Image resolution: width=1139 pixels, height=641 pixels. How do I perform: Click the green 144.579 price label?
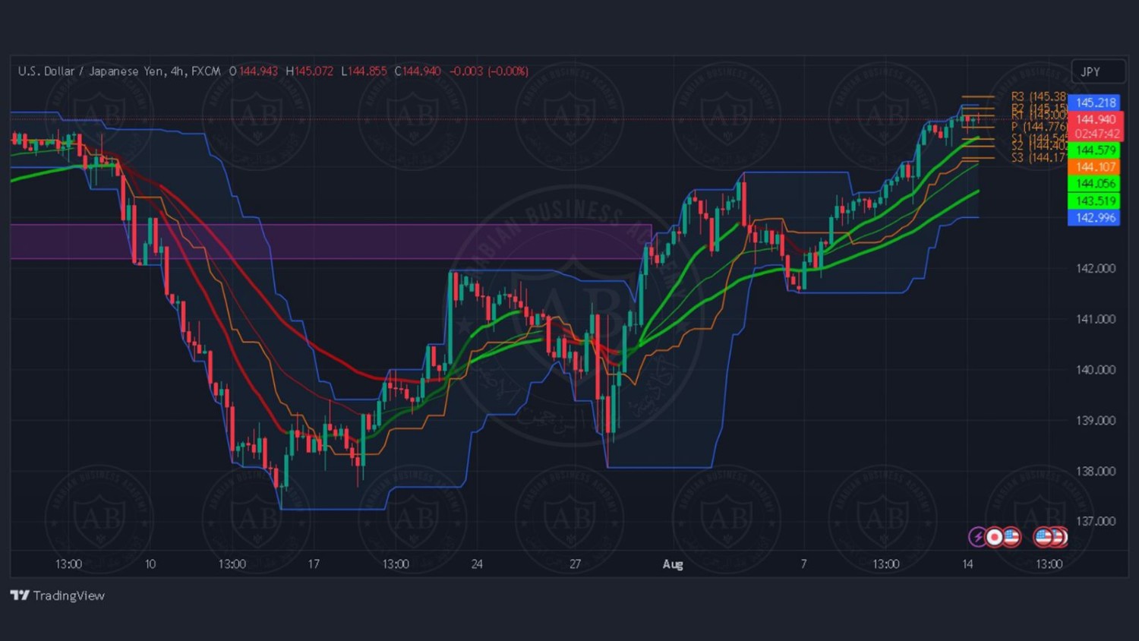coord(1094,150)
